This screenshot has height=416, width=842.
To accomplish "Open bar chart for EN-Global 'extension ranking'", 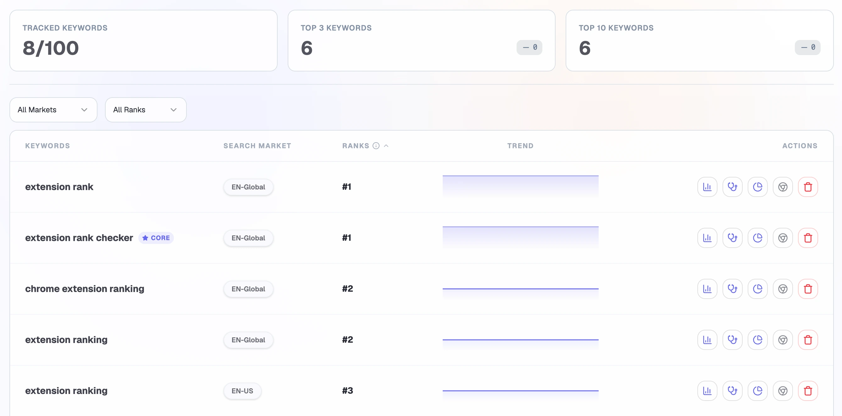I will [707, 340].
